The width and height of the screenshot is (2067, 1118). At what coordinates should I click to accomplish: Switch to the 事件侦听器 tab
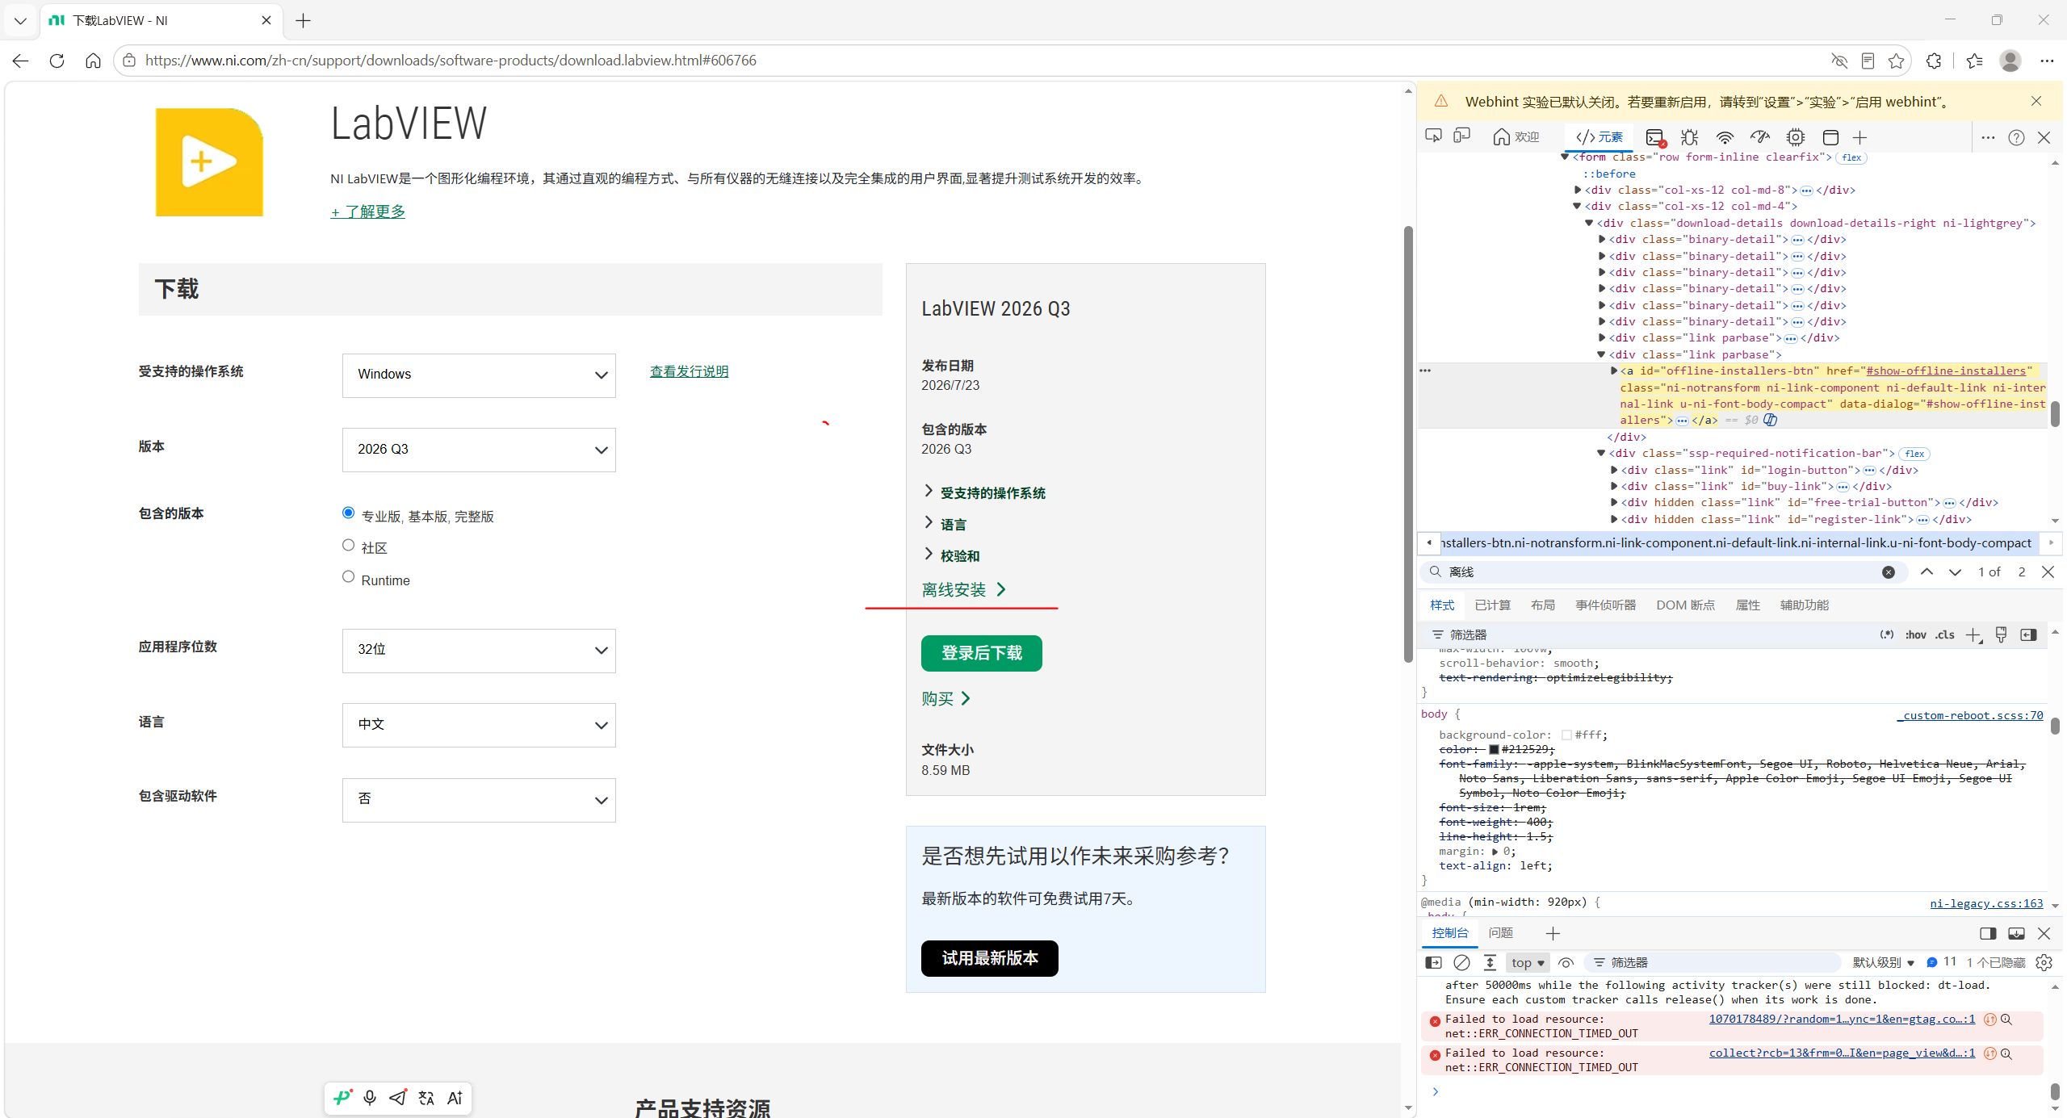coord(1605,605)
